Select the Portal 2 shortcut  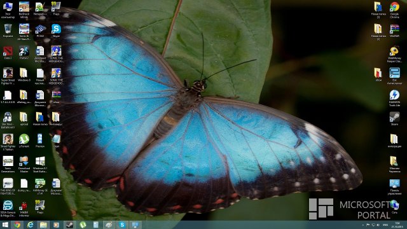click(24, 53)
